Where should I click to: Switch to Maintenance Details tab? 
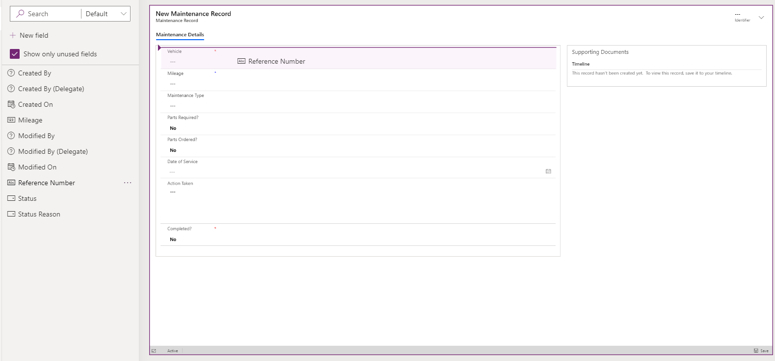coord(180,35)
